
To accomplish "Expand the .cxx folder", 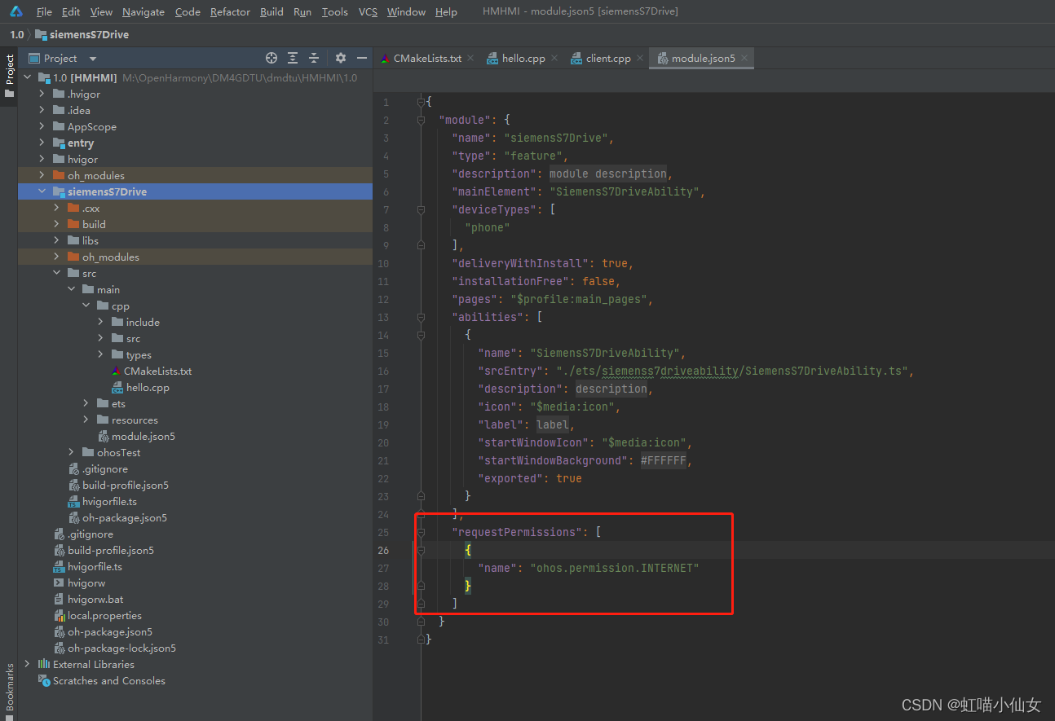I will tap(57, 208).
